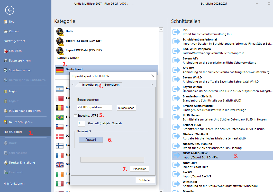
Task: Click the Brazilian flag icon
Action: (x=60, y=117)
